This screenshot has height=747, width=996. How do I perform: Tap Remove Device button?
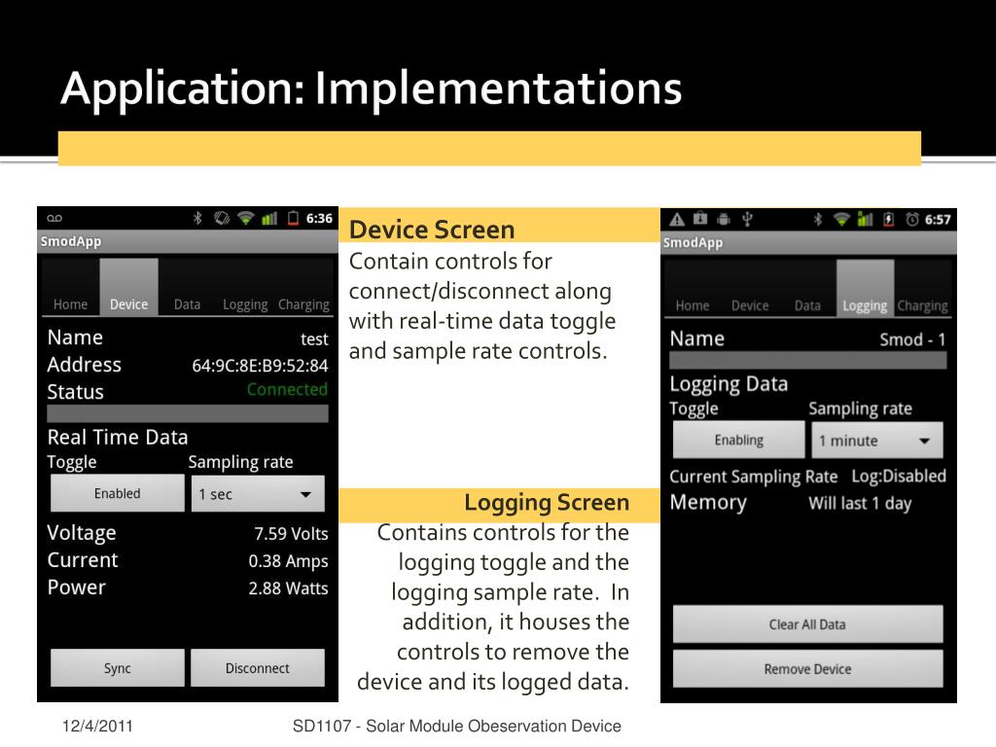[x=807, y=669]
